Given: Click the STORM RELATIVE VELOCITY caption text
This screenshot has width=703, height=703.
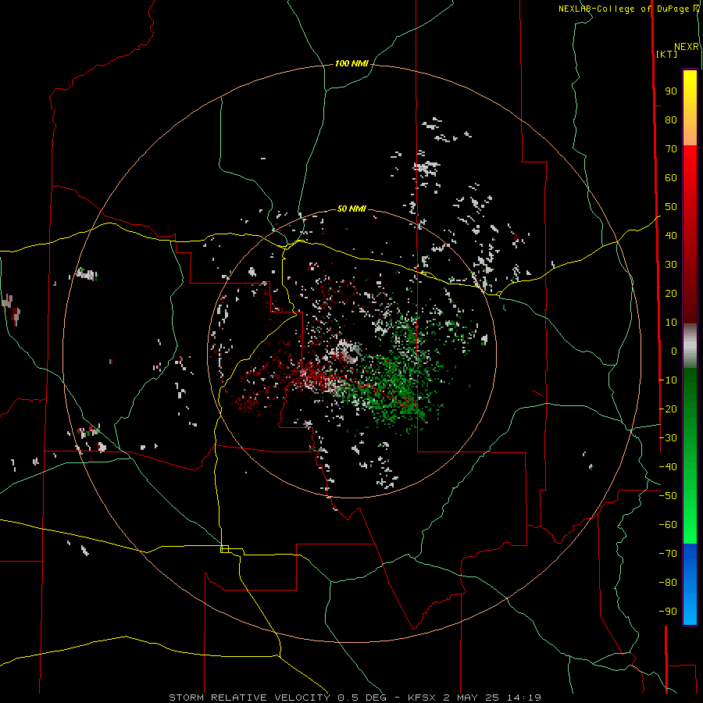Looking at the screenshot, I should (250, 698).
